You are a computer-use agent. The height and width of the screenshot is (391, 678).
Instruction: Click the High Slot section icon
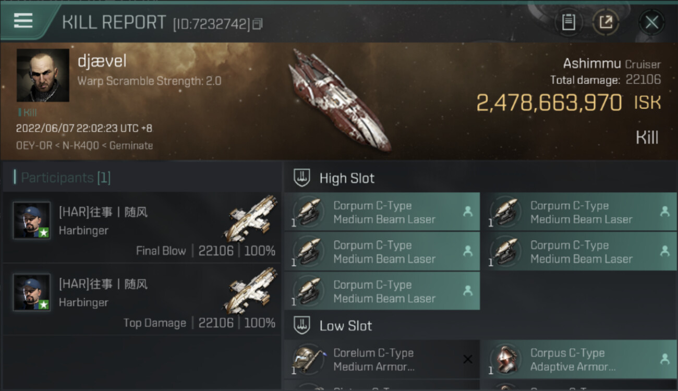[x=302, y=178]
